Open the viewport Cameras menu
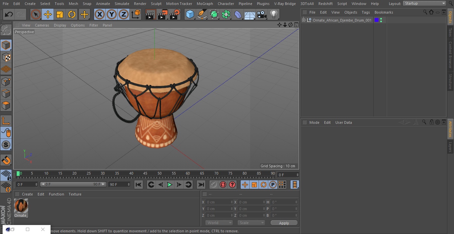454x234 pixels. (42, 25)
